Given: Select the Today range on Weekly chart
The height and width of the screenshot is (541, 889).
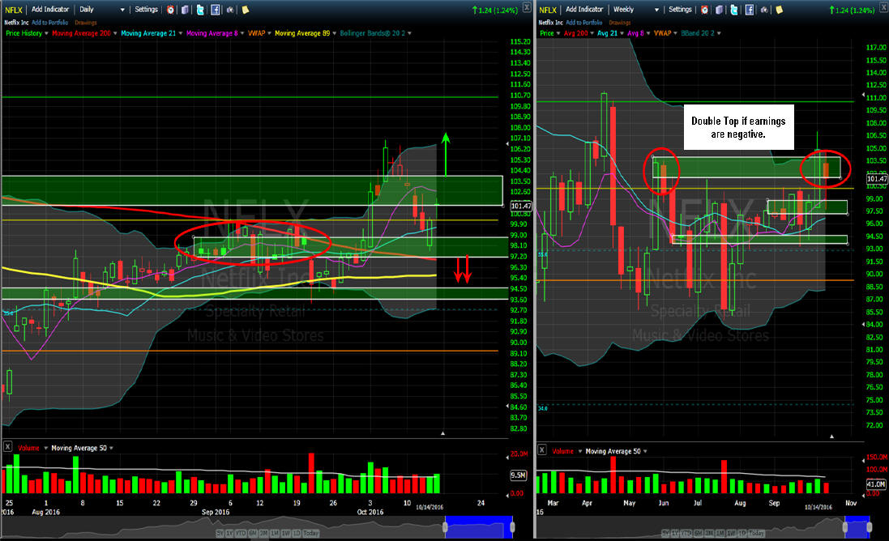Looking at the screenshot, I should pyautogui.click(x=756, y=534).
